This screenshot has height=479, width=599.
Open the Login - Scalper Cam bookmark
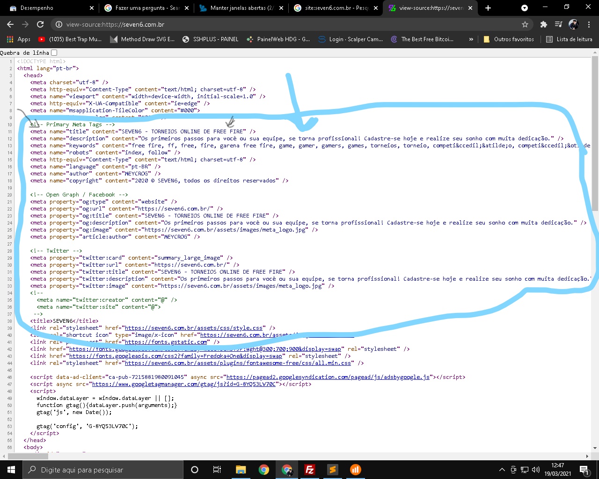tap(351, 39)
